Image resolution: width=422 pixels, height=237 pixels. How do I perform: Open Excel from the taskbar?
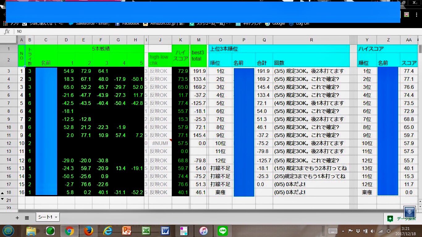pos(146,231)
